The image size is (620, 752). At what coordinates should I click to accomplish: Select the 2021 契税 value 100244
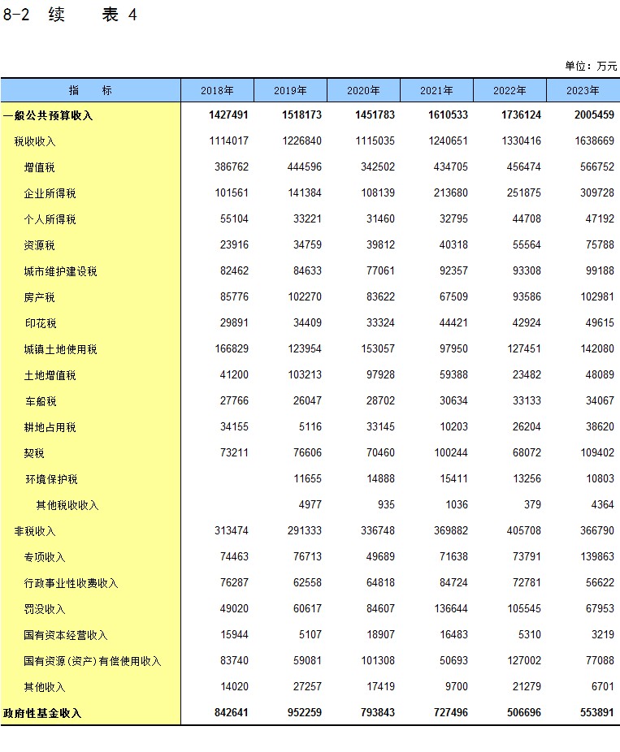[x=449, y=453]
